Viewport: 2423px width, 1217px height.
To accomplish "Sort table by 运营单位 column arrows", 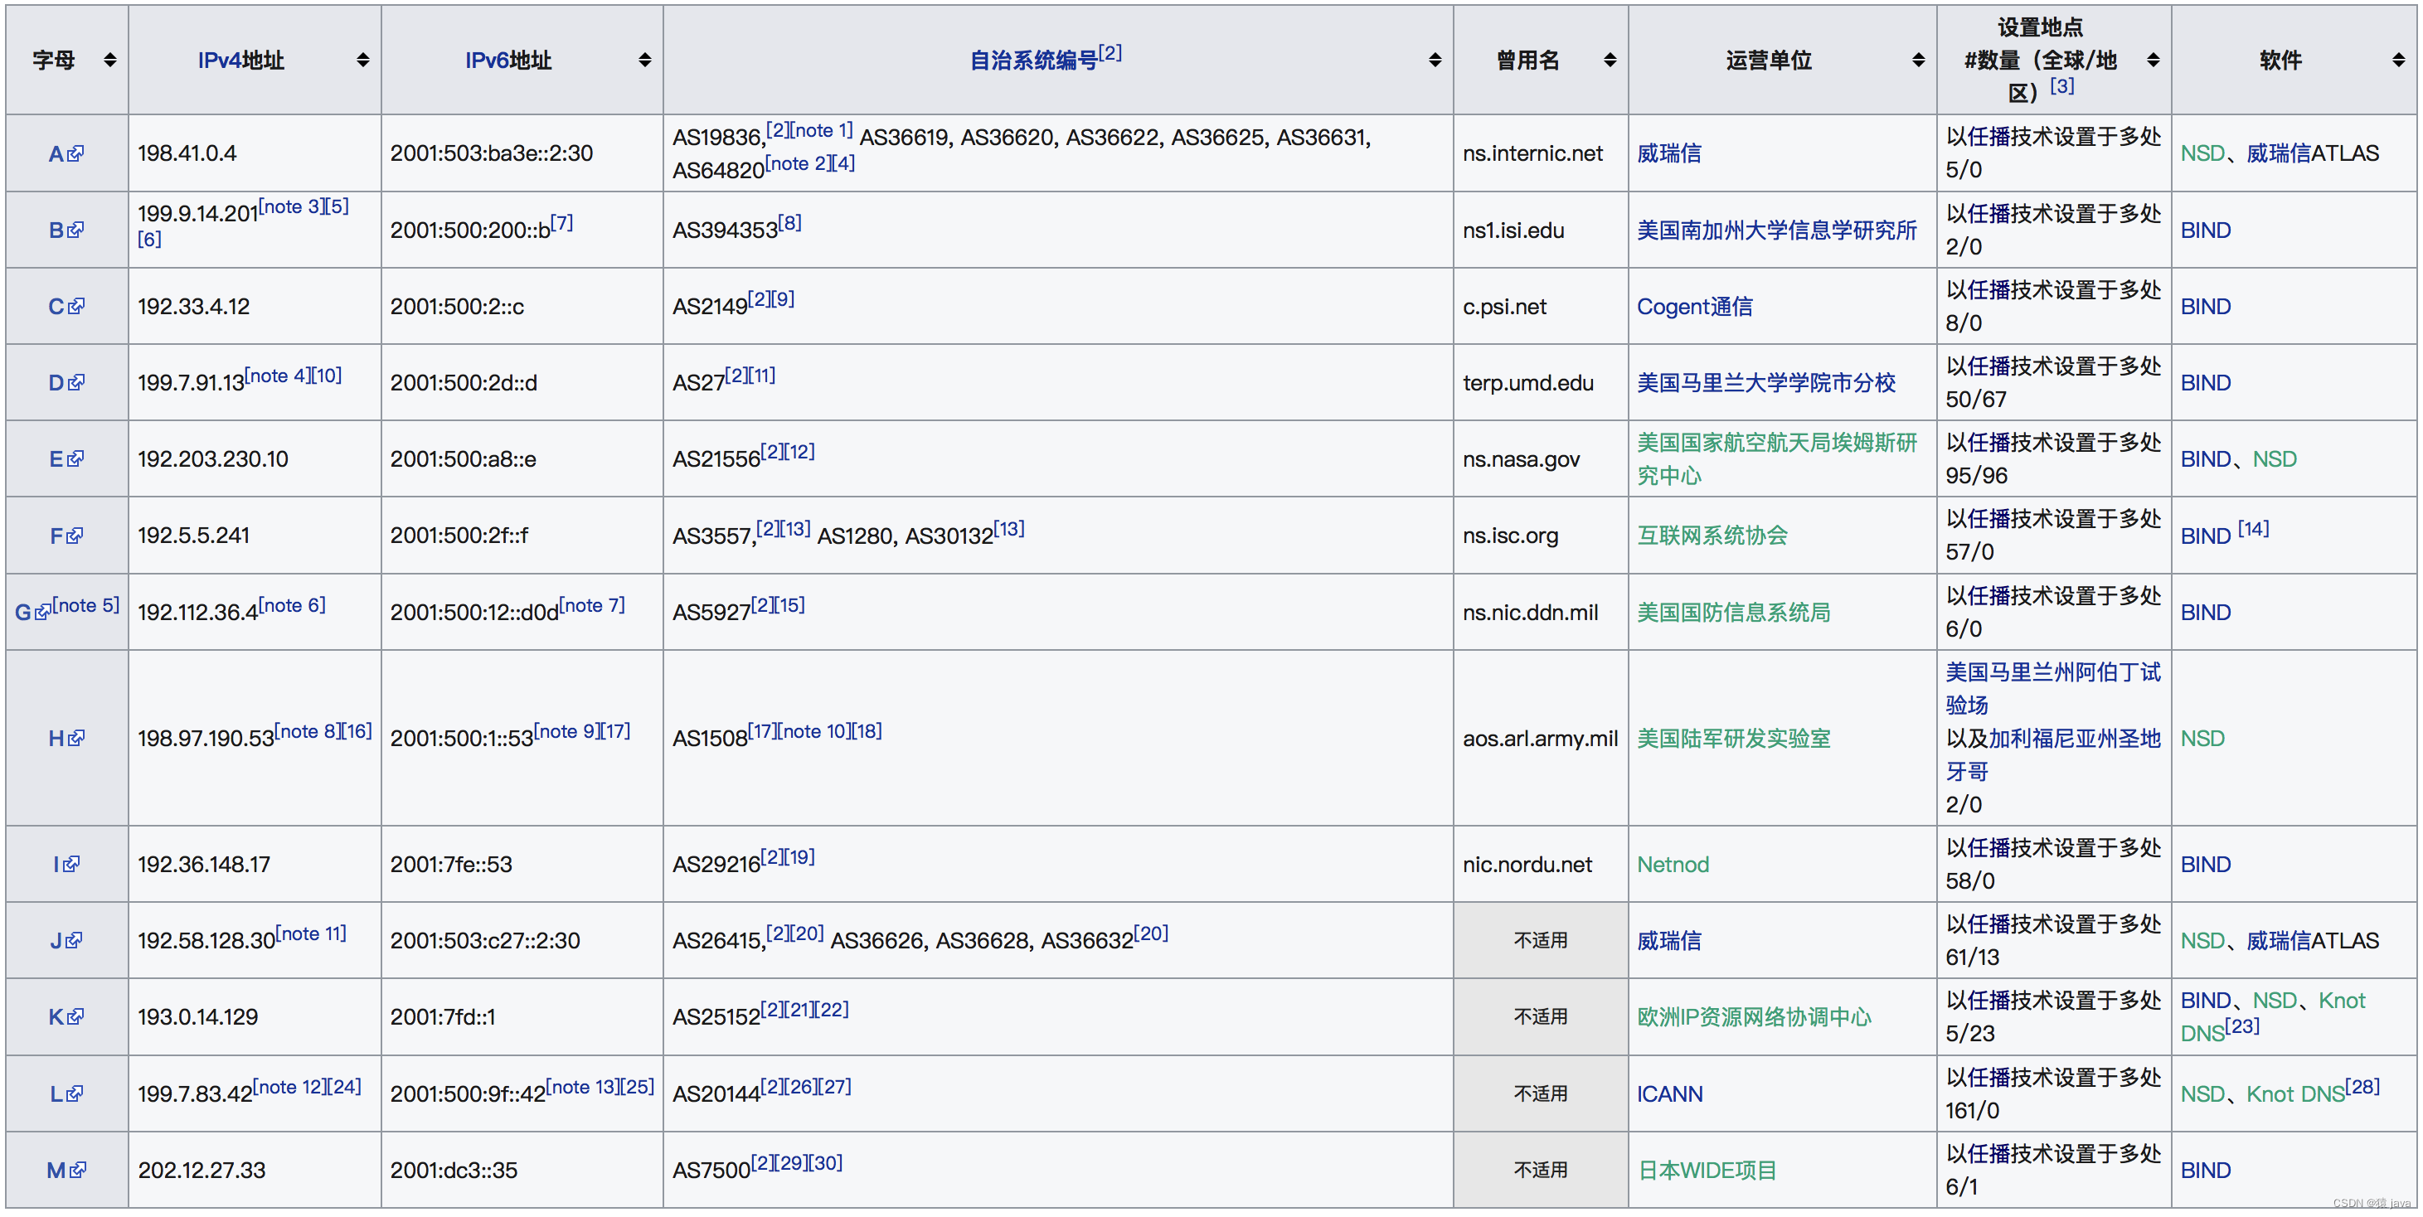I will (x=1918, y=61).
